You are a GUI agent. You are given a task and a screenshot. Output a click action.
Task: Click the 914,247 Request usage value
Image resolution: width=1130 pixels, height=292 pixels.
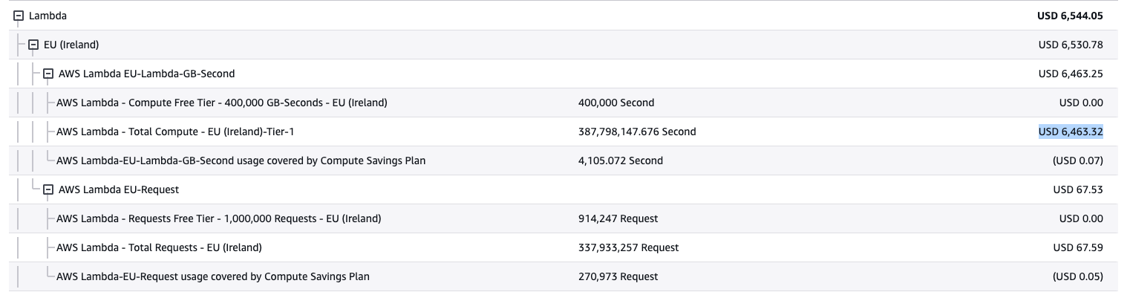coord(618,218)
